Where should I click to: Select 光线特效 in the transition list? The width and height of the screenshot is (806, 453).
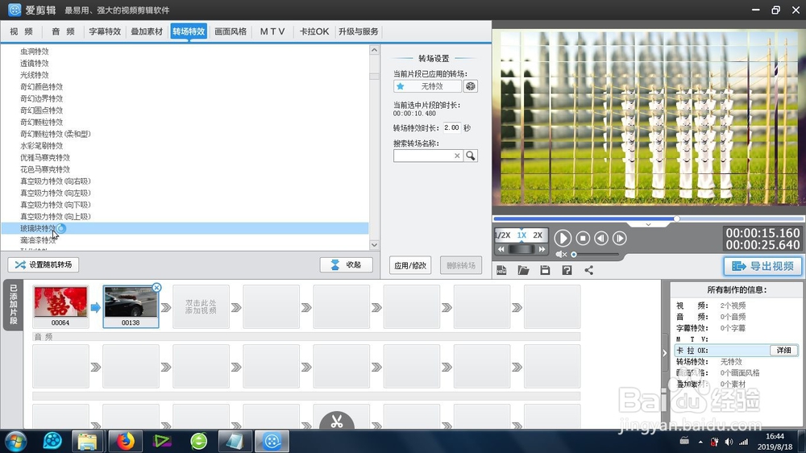35,75
